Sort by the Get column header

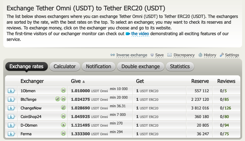(140, 81)
